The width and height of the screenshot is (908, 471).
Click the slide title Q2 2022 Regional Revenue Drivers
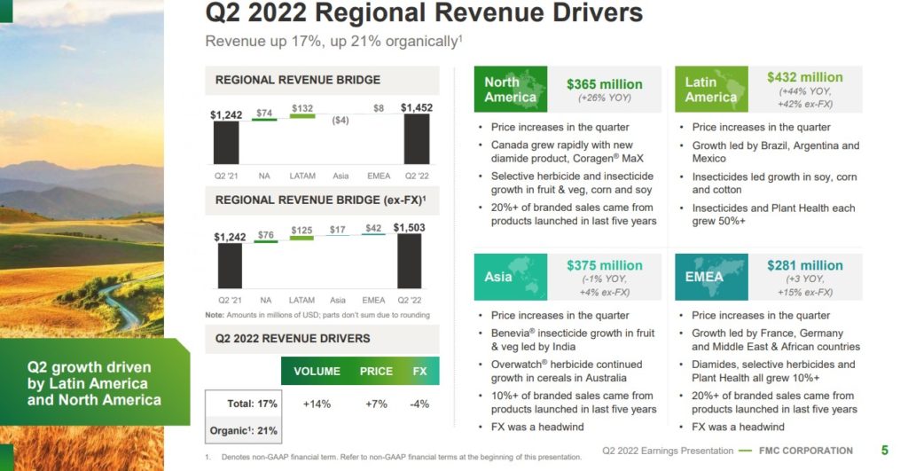(424, 15)
